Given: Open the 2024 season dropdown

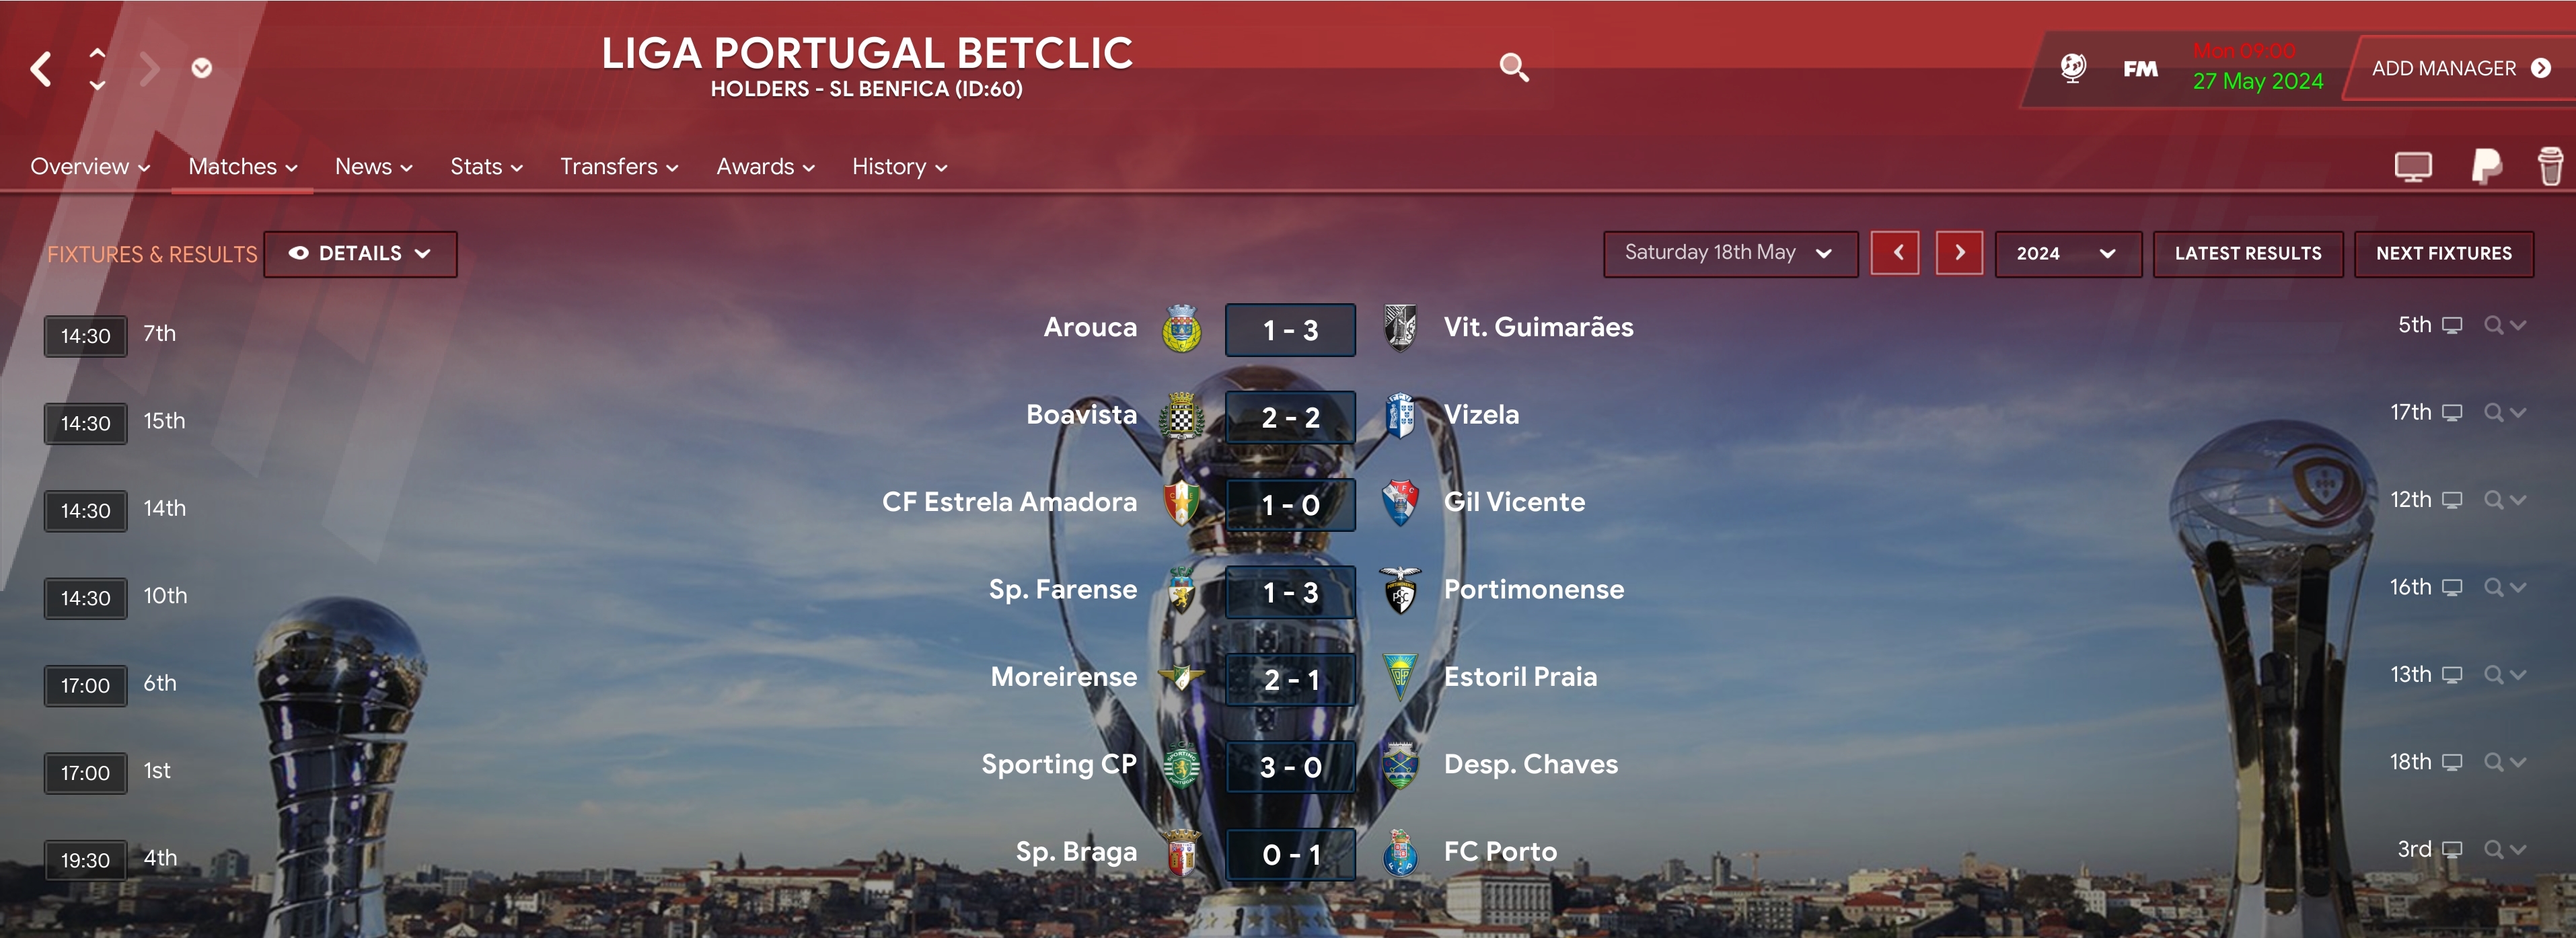Looking at the screenshot, I should coord(2067,253).
